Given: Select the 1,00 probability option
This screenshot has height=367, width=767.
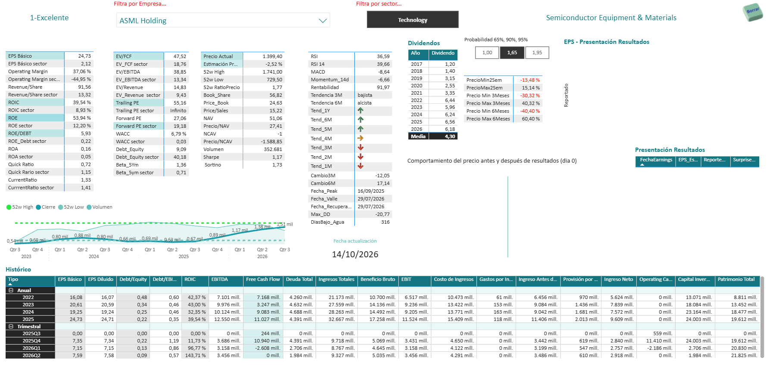Looking at the screenshot, I should pos(487,52).
